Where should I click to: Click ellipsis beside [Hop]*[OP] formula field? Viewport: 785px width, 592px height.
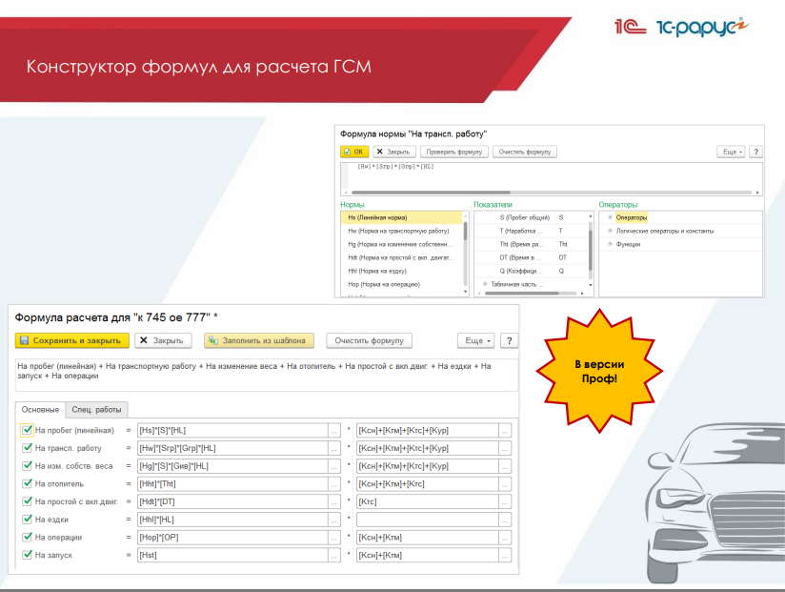[x=333, y=538]
